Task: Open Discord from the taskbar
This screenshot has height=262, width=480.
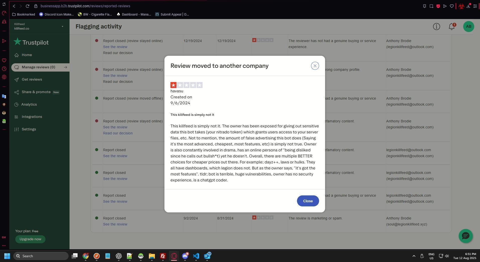Action: 185,256
